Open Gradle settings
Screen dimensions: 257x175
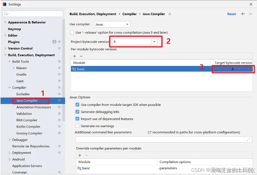click(x=21, y=74)
